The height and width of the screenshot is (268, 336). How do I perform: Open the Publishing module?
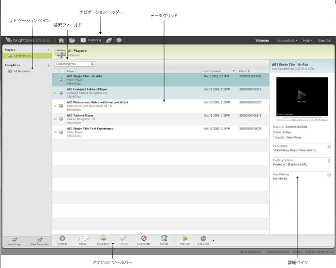click(x=90, y=40)
